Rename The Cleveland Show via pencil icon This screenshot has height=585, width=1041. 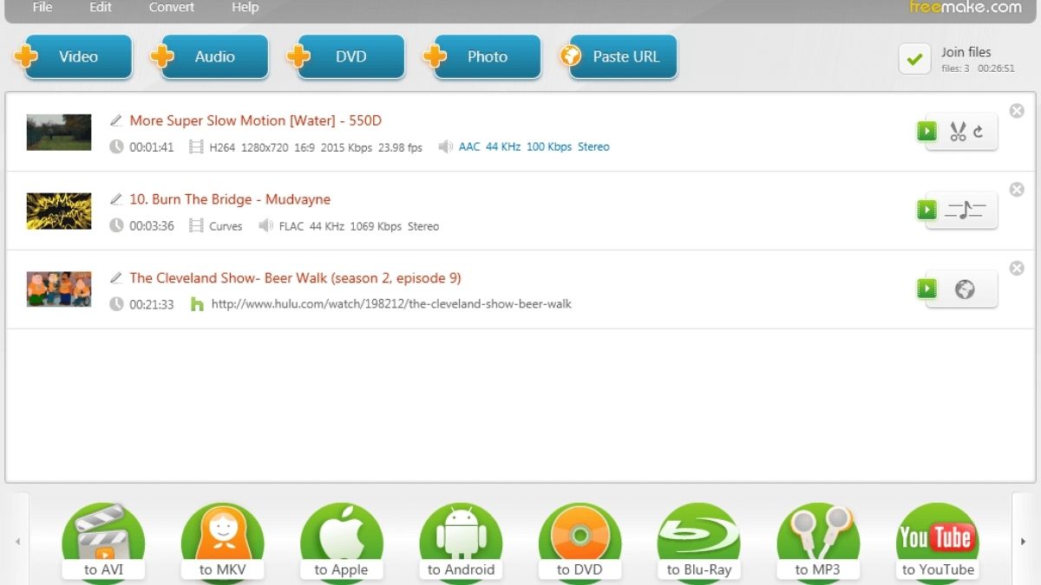(116, 278)
